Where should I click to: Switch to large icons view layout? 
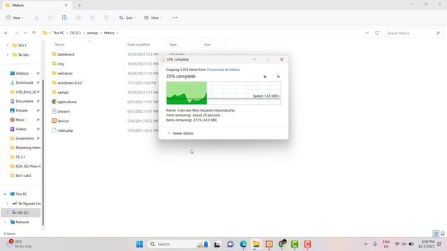click(x=442, y=234)
